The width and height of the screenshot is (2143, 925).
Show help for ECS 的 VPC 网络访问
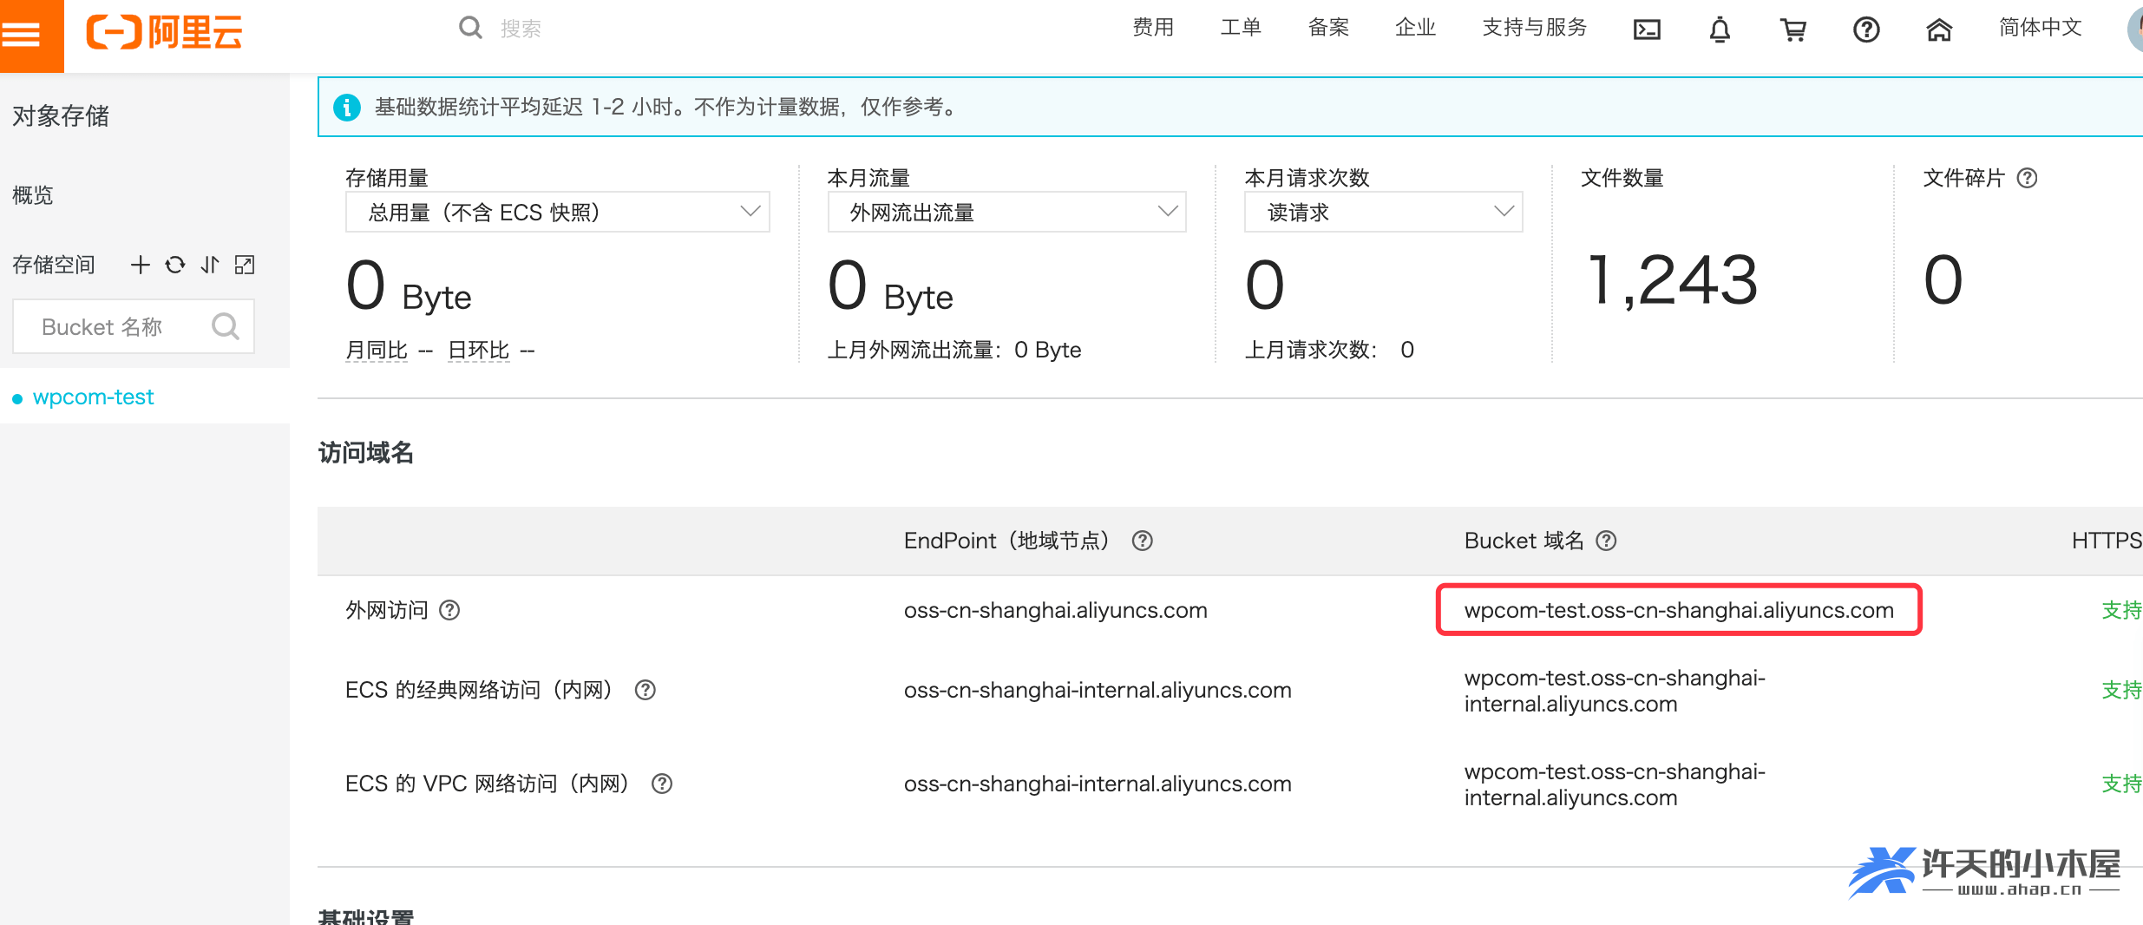(x=662, y=784)
